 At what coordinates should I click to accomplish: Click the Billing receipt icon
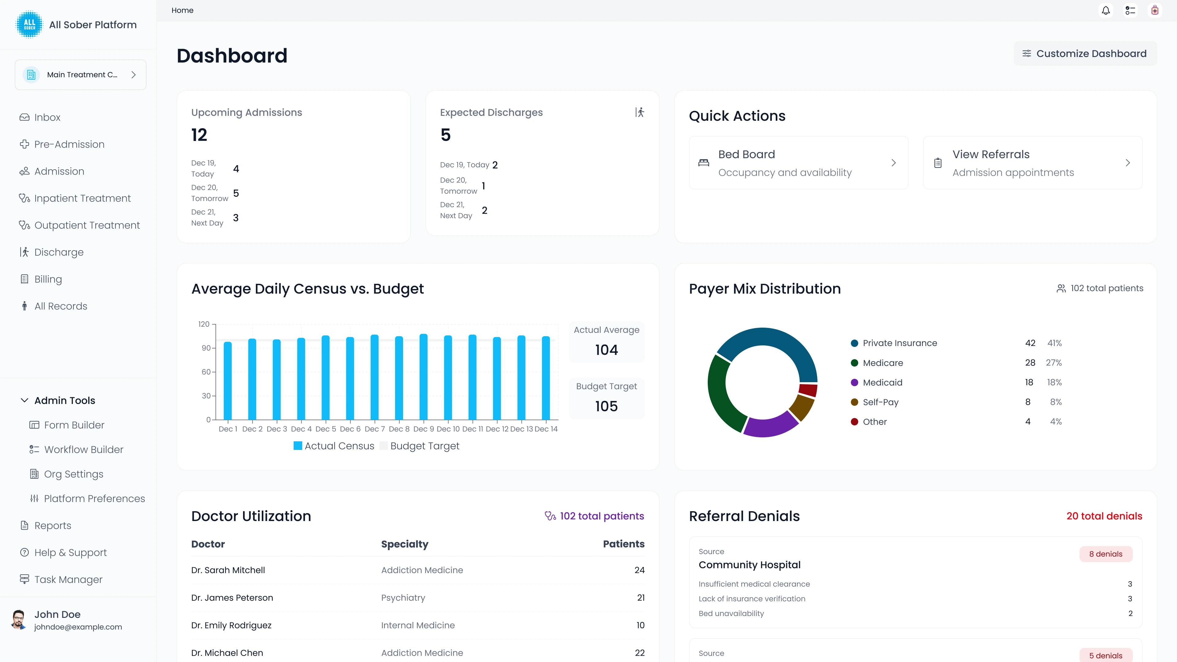tap(24, 279)
